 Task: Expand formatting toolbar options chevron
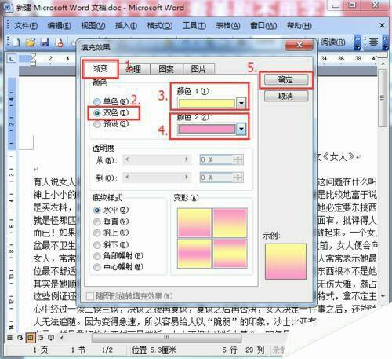point(386,42)
